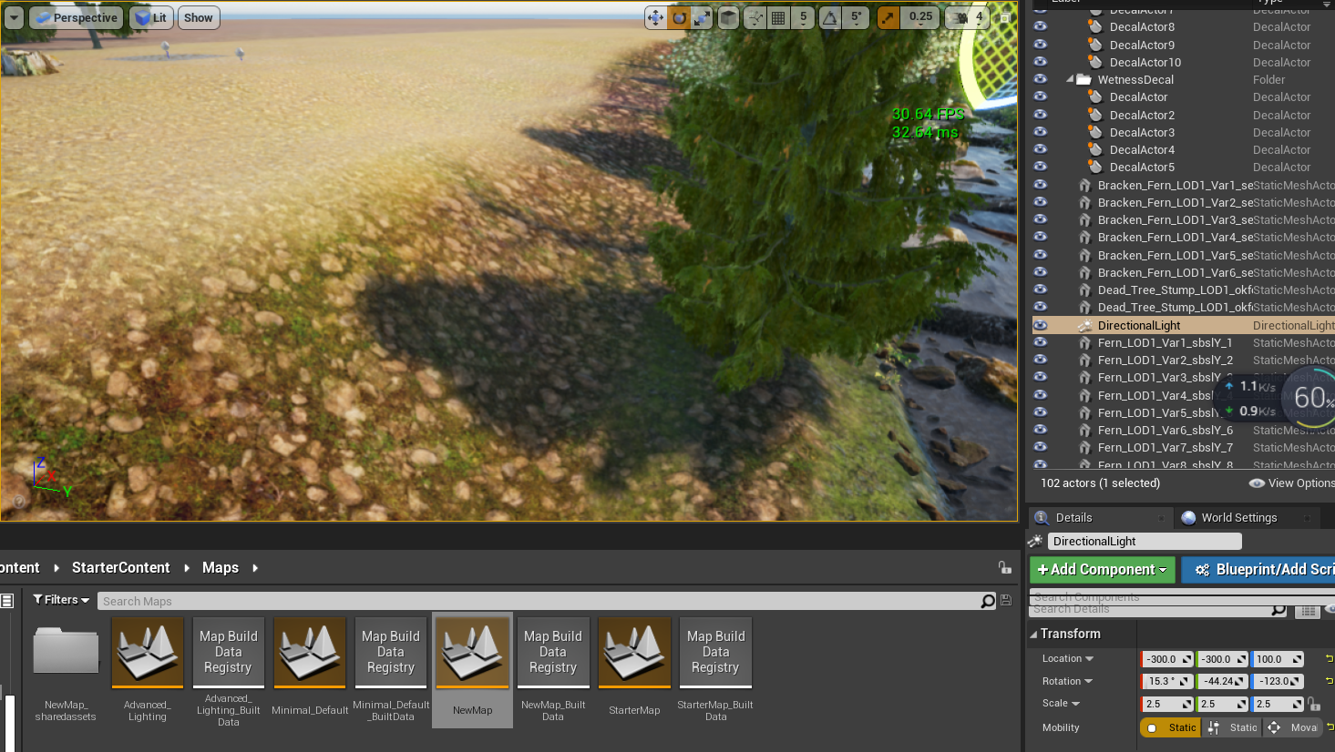This screenshot has height=752, width=1335.
Task: Hide DecalActor8 with its eye icon
Action: tap(1041, 26)
